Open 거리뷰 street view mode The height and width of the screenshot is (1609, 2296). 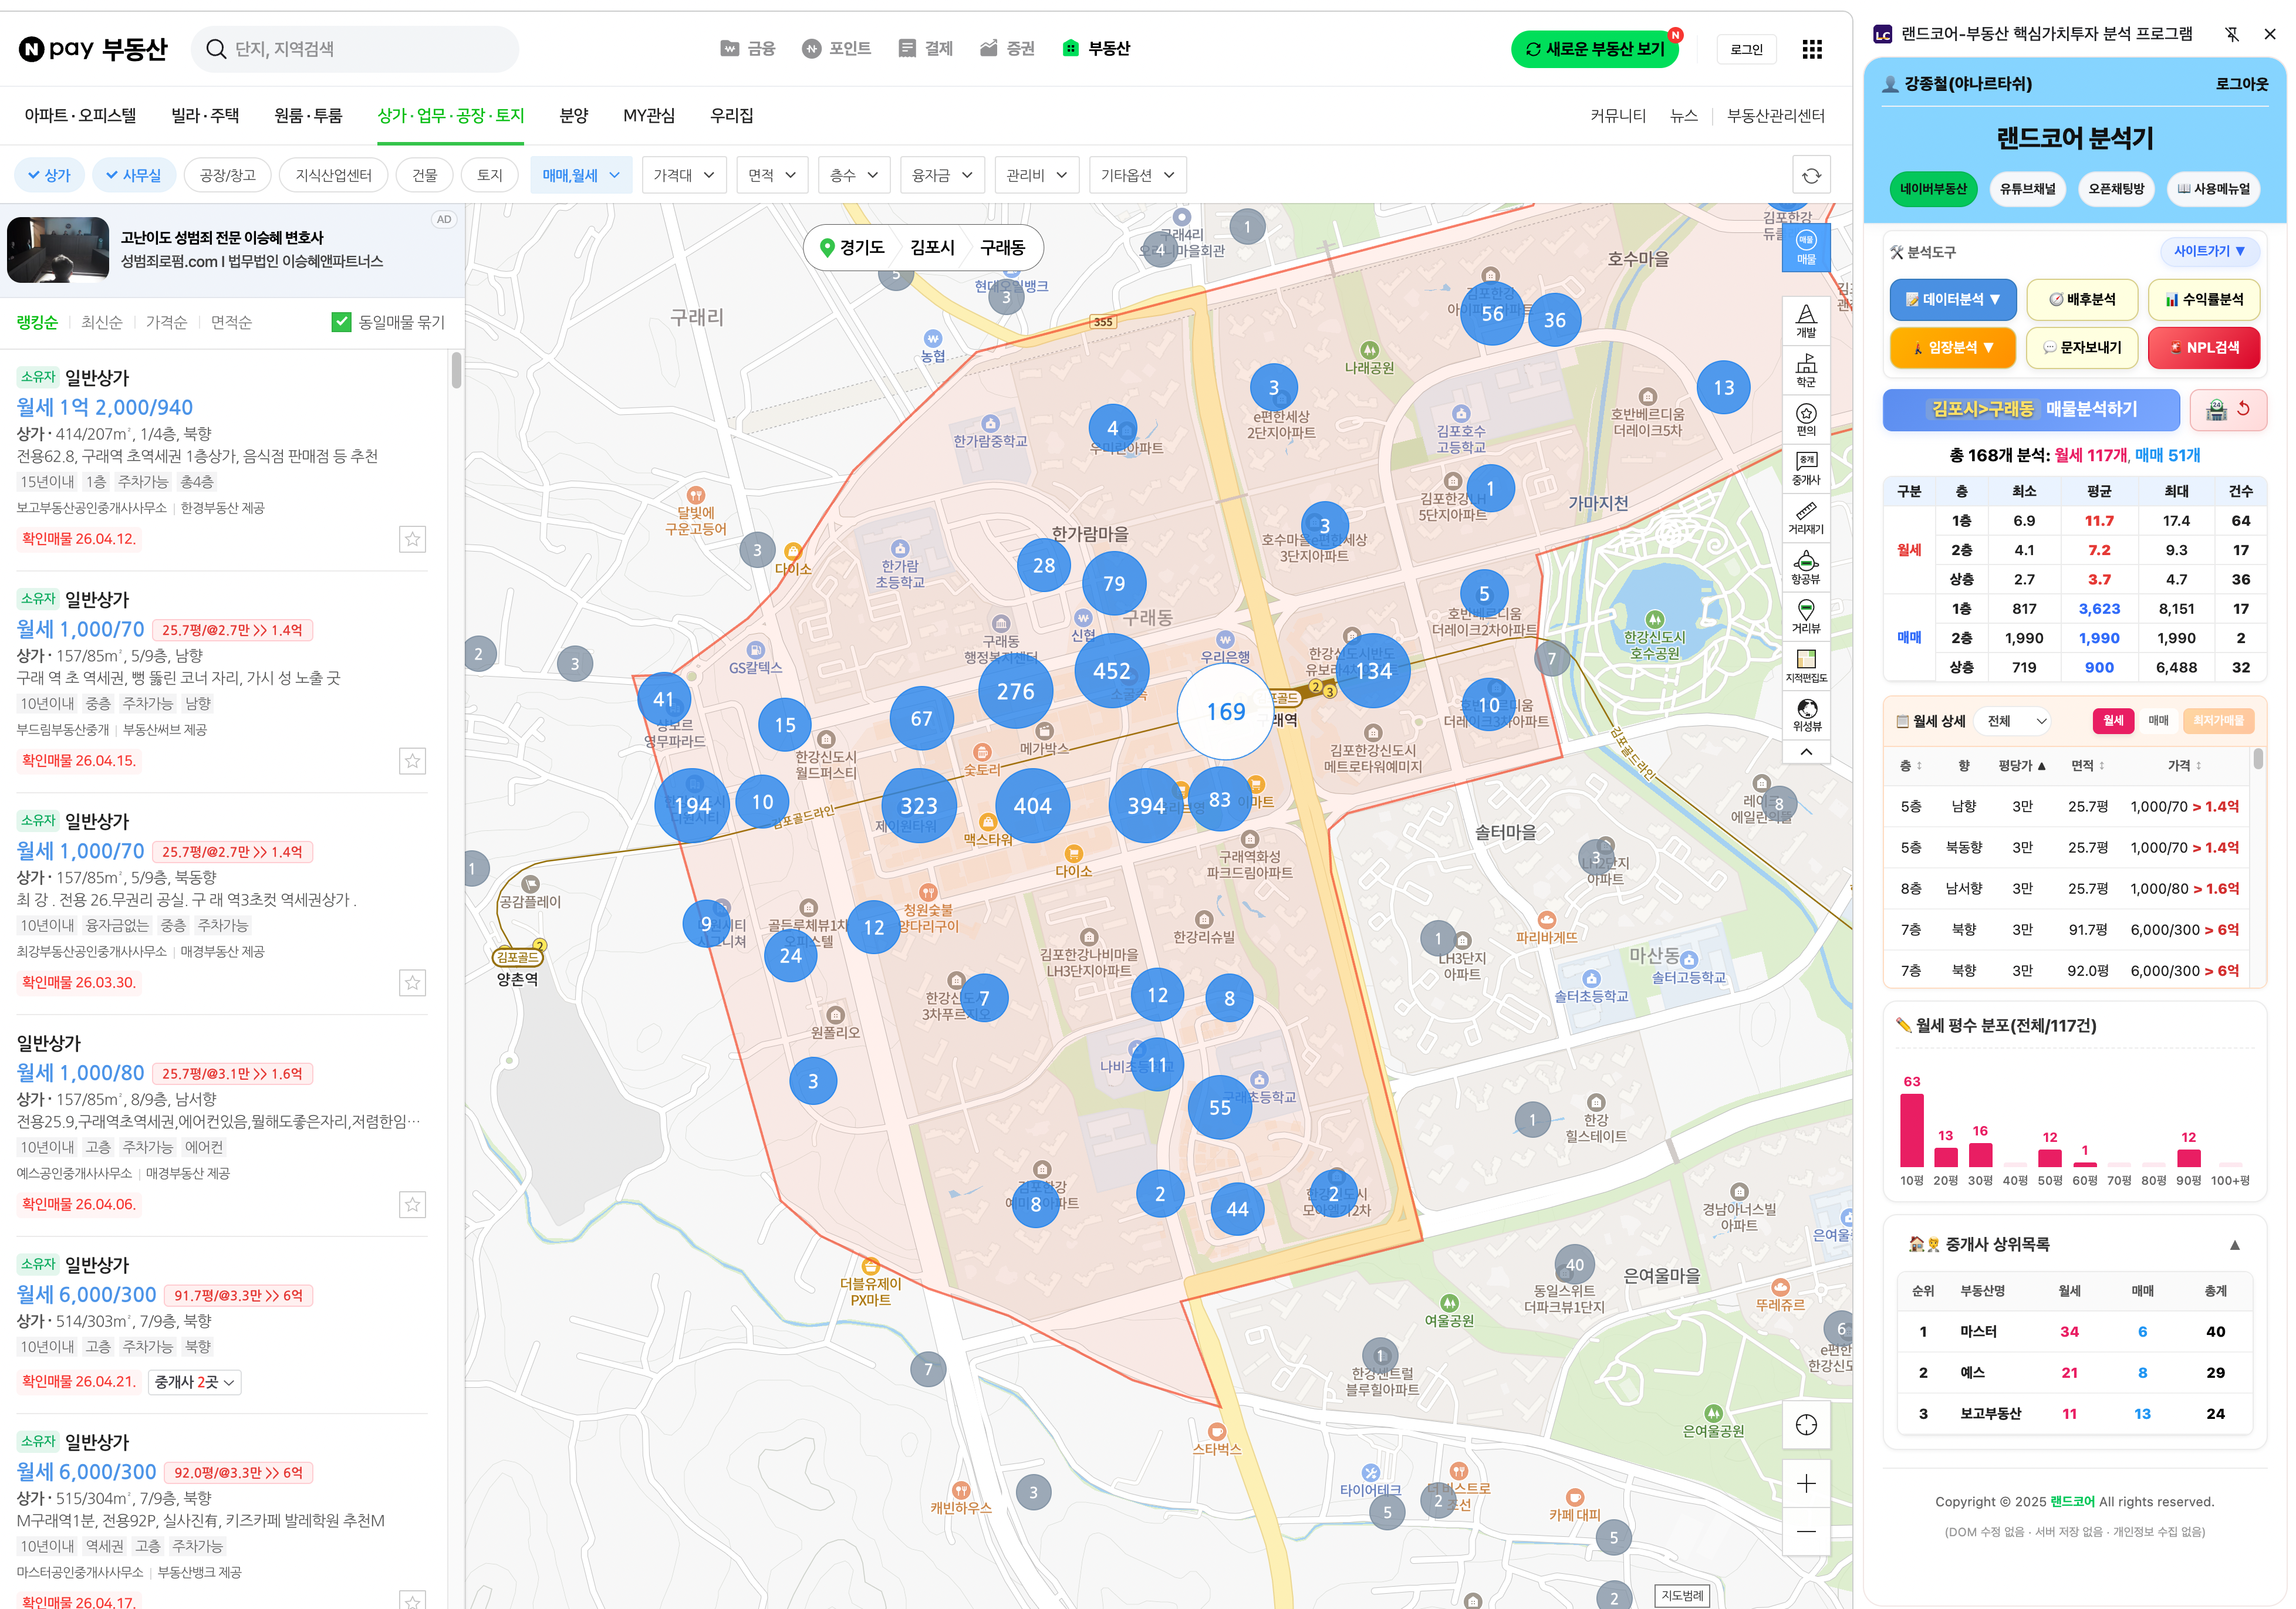tap(1805, 616)
